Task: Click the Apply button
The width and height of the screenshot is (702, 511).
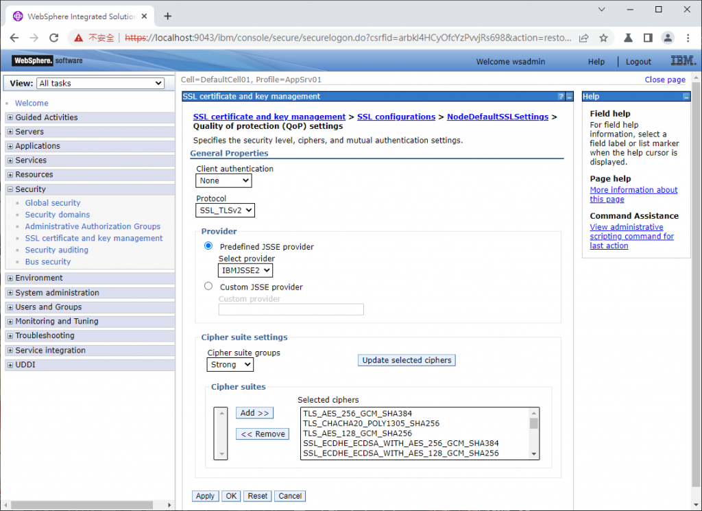Action: pos(205,496)
